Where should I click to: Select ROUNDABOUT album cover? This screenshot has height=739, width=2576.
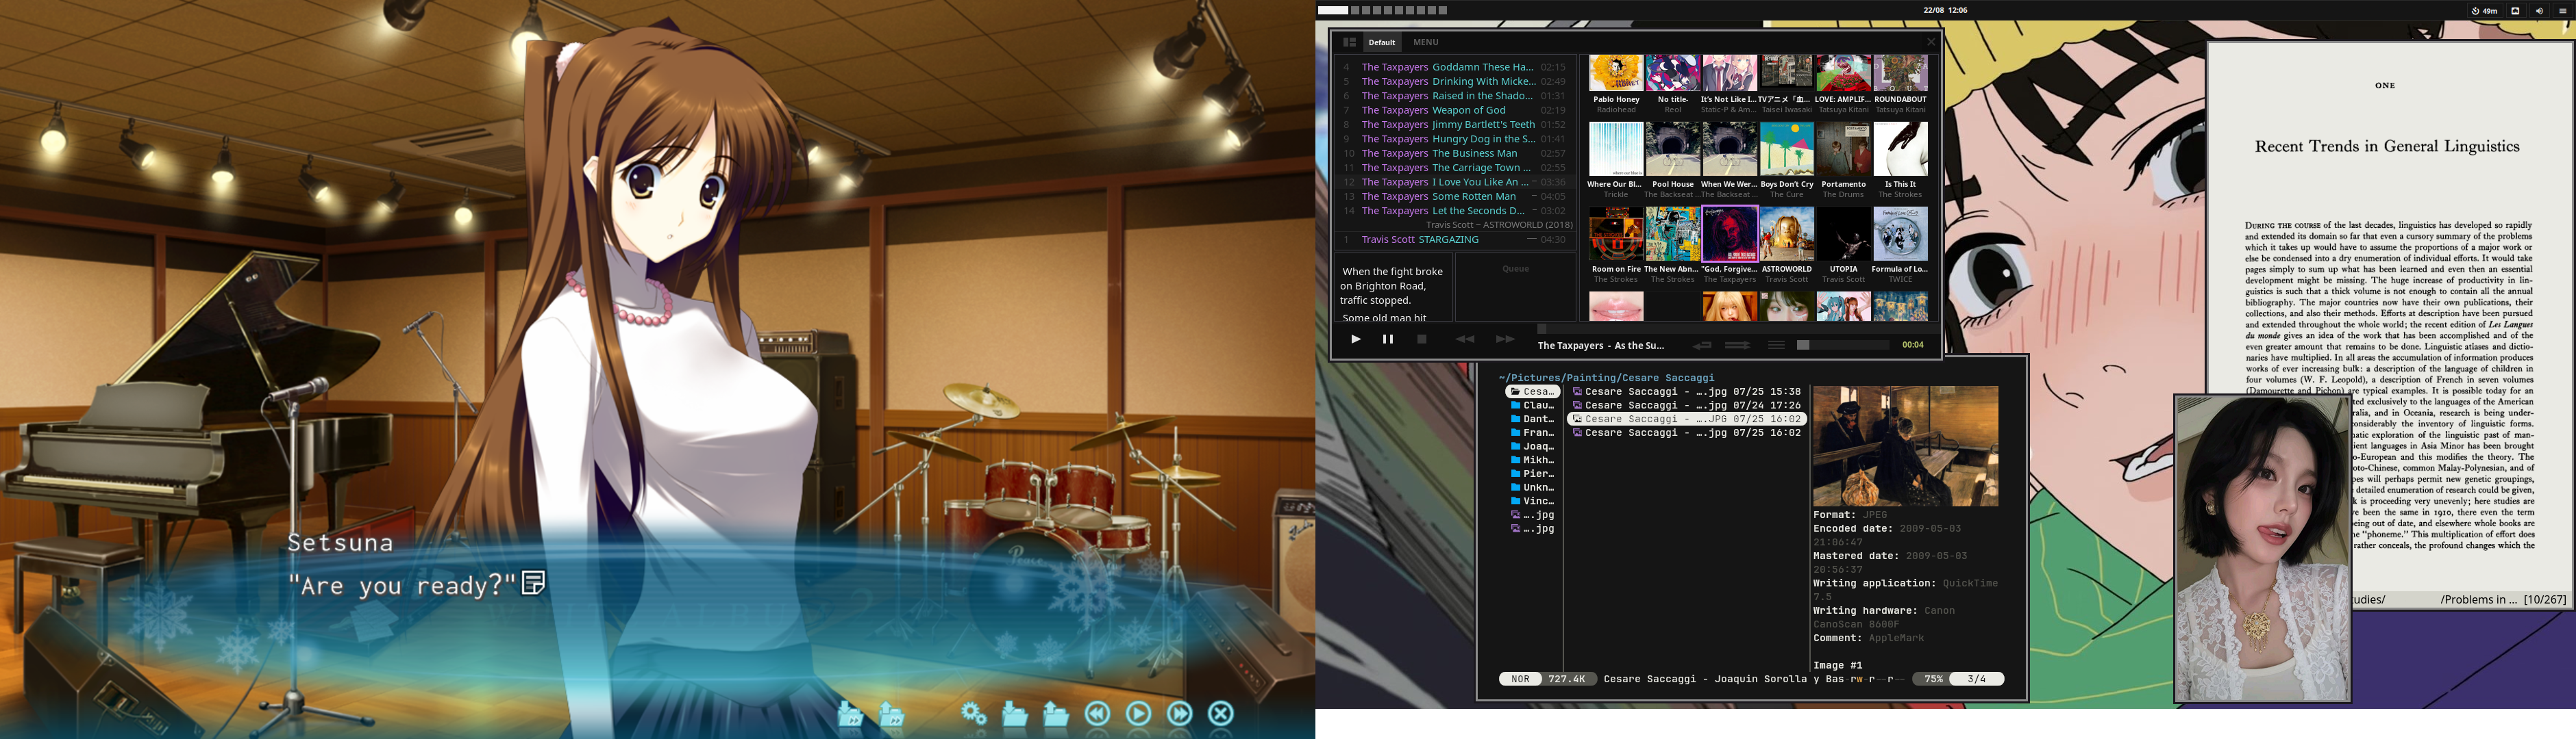[x=1900, y=74]
